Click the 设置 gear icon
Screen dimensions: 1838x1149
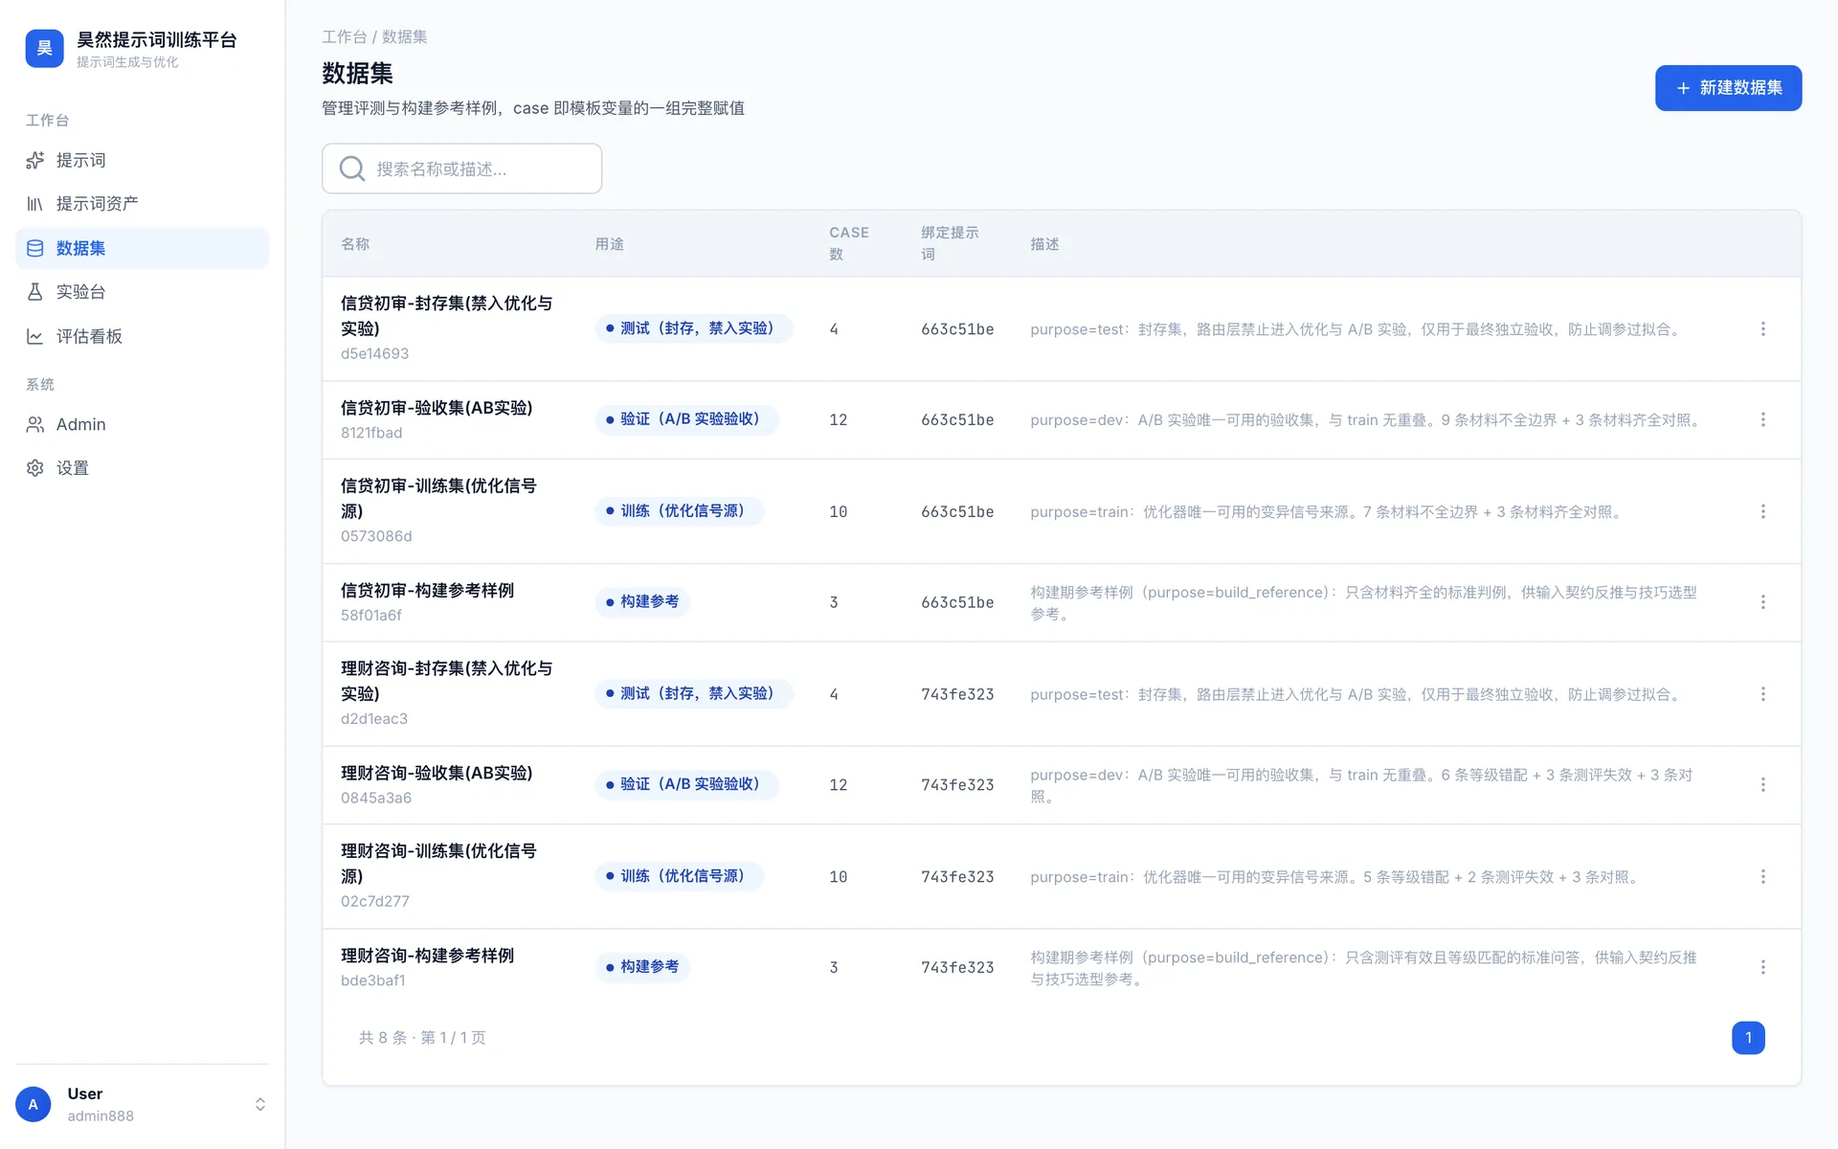tap(35, 468)
